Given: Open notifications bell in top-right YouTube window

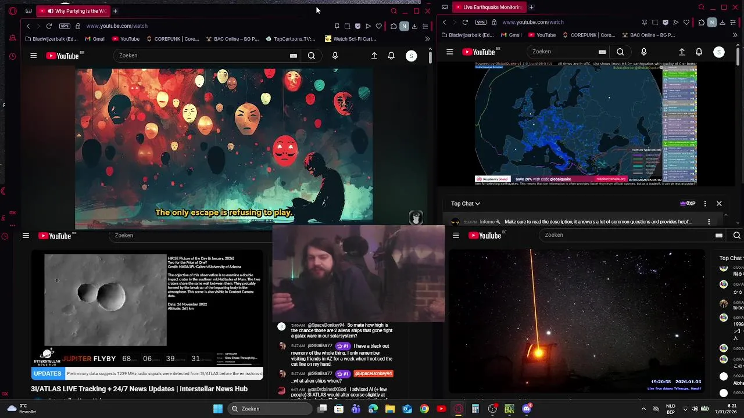Looking at the screenshot, I should pyautogui.click(x=699, y=52).
